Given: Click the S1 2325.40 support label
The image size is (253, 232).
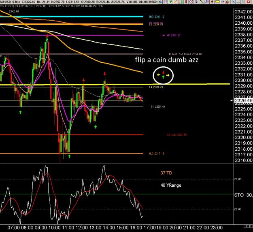Looking at the screenshot, I should click(158, 107).
